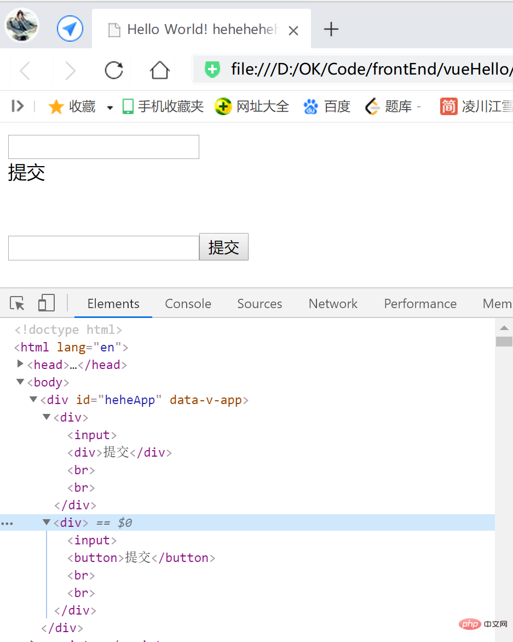Switch to the Console tab
Viewport: 513px width, 642px height.
(x=188, y=303)
